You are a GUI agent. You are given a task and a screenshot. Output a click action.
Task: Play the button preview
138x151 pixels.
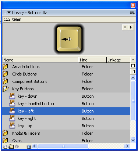coord(131,27)
